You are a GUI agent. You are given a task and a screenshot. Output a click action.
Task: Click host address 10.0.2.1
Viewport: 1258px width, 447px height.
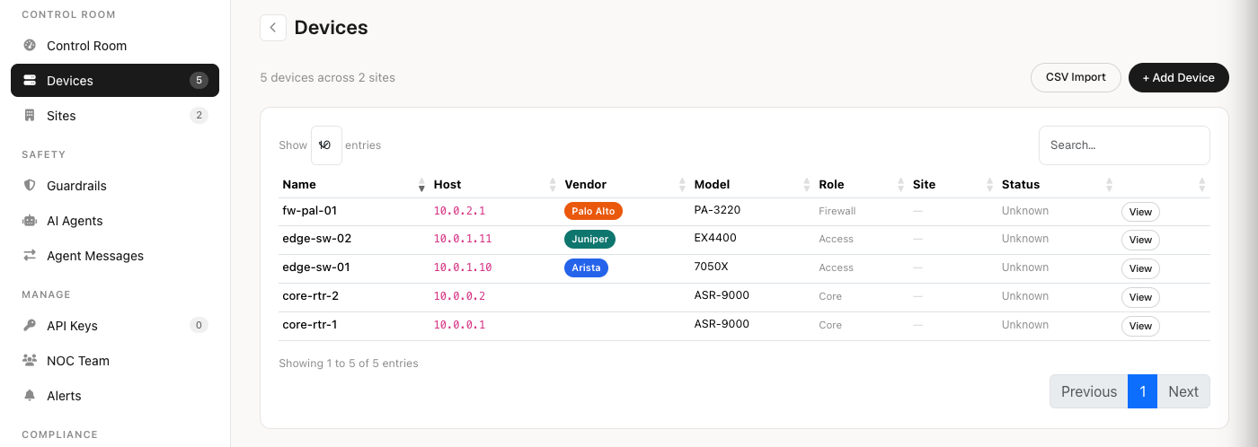tap(459, 211)
